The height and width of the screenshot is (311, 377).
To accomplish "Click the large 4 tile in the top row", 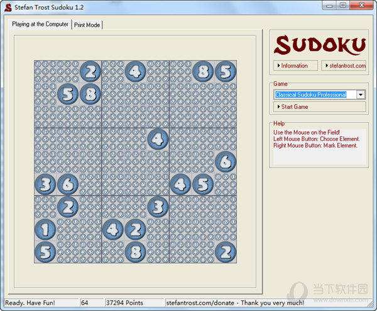I will point(135,72).
